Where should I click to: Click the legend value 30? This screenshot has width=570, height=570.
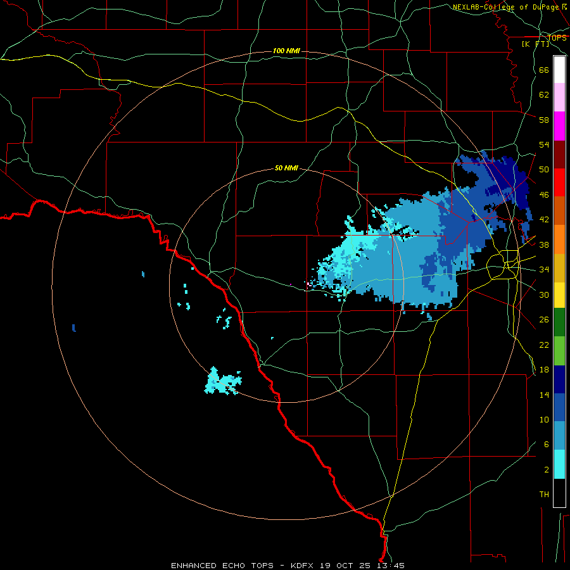[x=544, y=294]
